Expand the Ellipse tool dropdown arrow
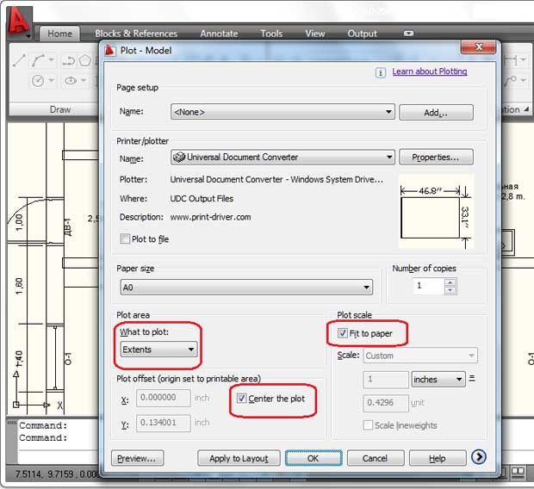This screenshot has width=534, height=489. [x=84, y=81]
